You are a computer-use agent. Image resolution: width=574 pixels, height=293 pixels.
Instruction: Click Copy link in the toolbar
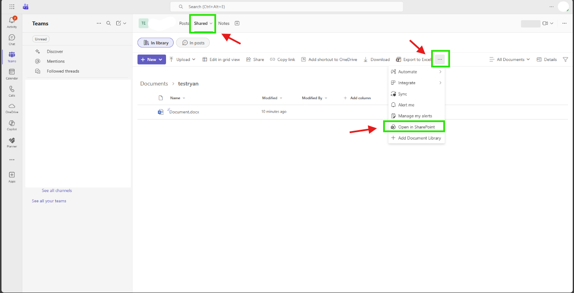[x=282, y=59]
